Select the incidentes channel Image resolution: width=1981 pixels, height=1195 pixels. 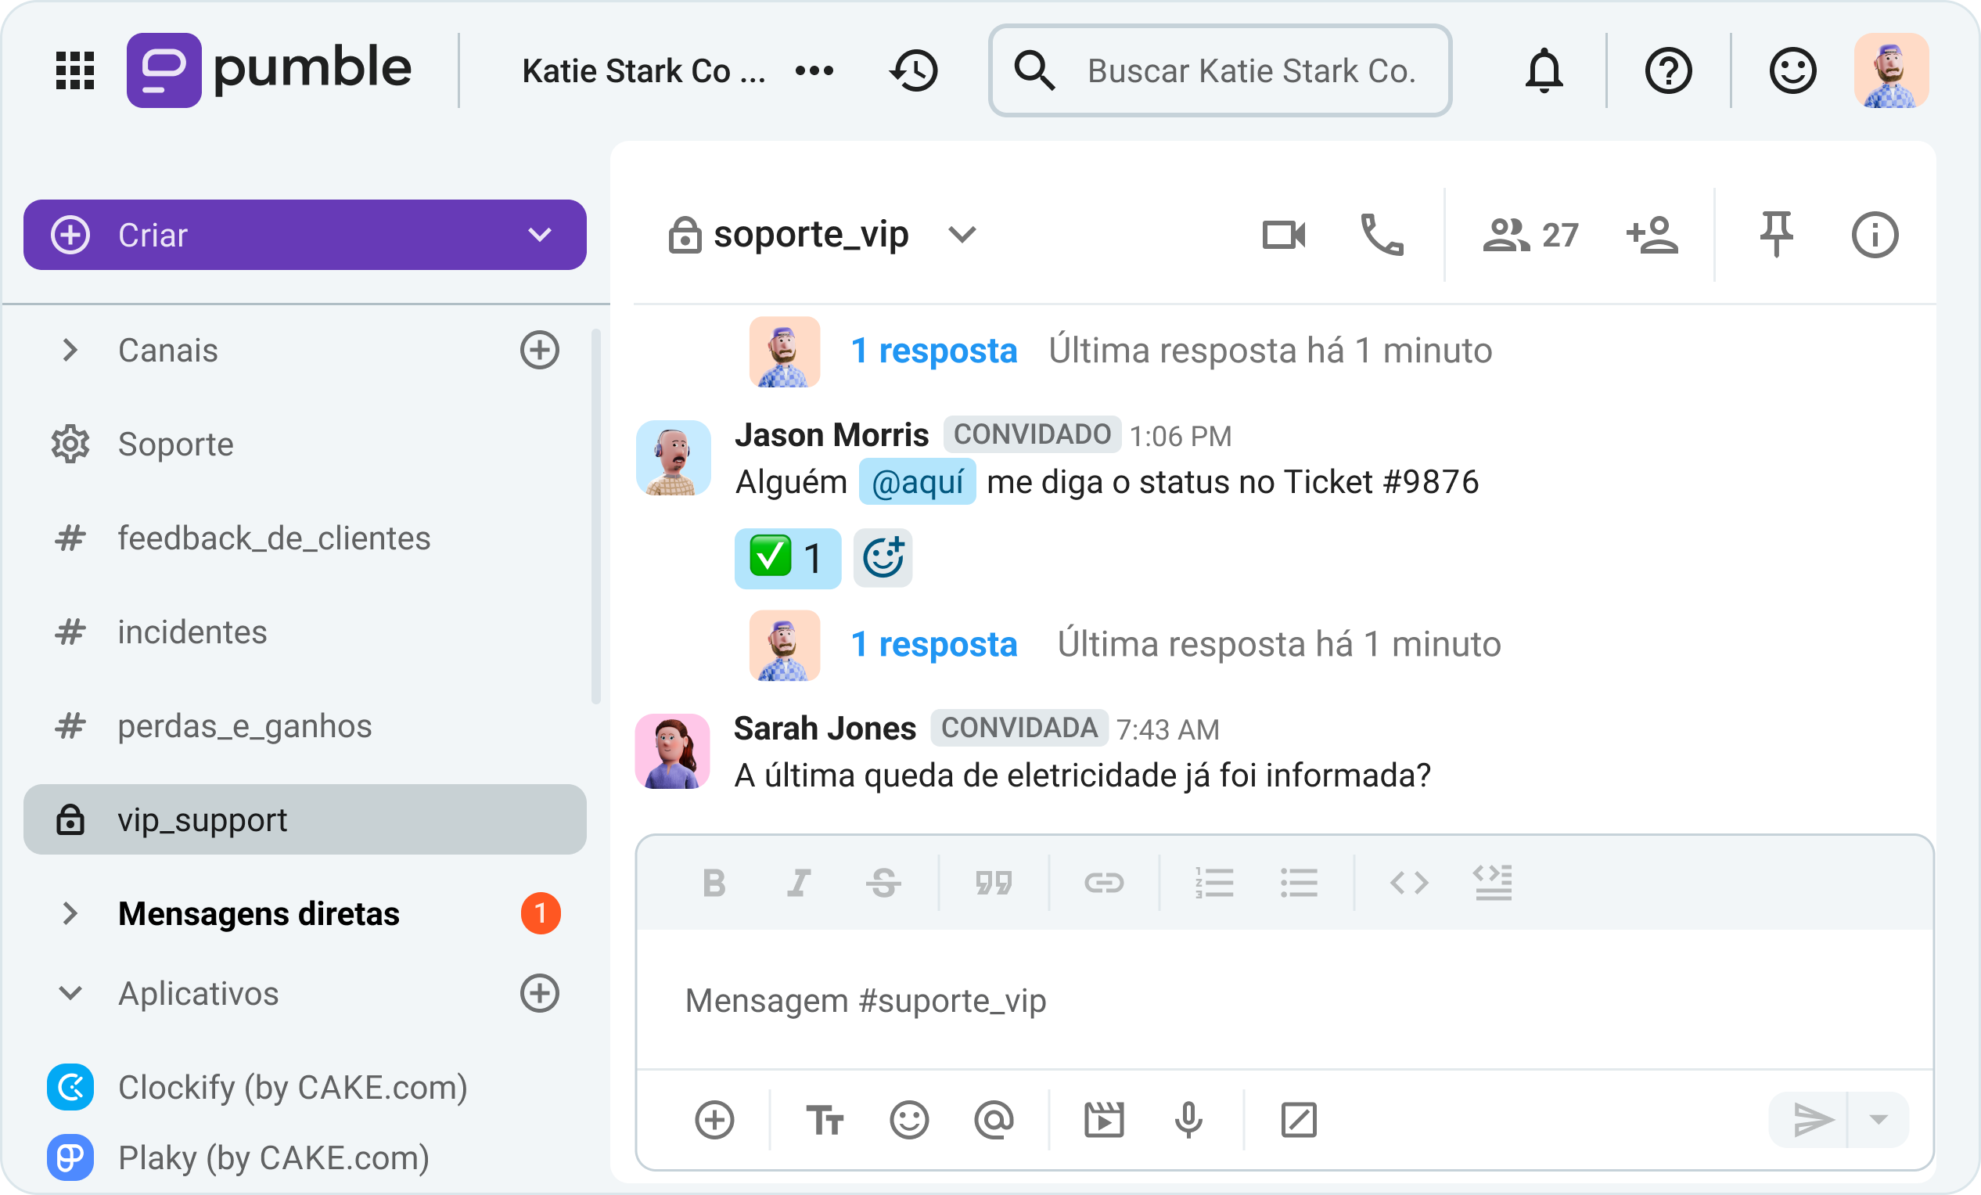[192, 632]
